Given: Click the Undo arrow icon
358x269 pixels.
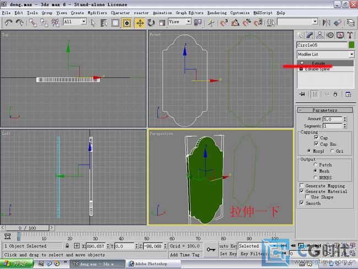Looking at the screenshot, I should (8, 23).
